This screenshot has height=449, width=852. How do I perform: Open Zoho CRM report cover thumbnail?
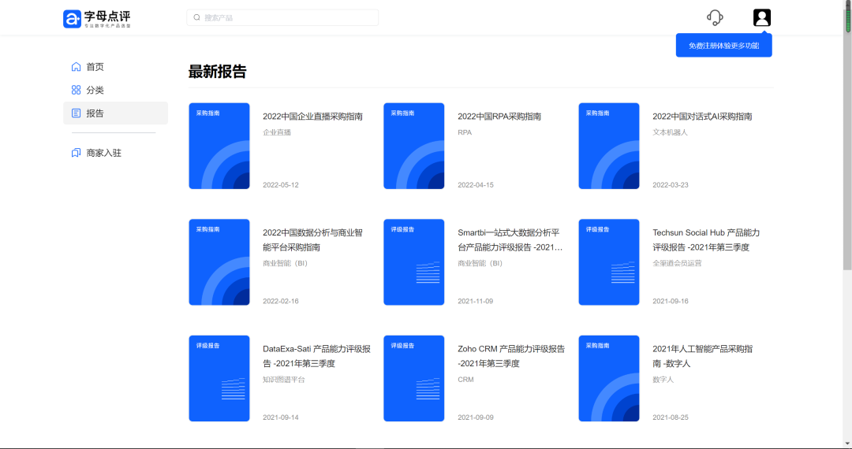tap(414, 378)
